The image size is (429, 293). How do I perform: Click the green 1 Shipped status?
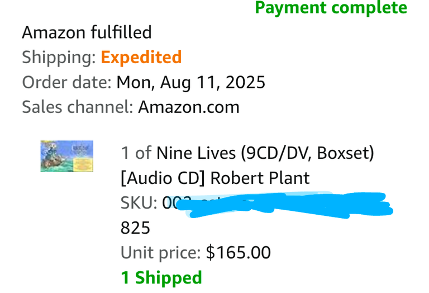coord(161,278)
